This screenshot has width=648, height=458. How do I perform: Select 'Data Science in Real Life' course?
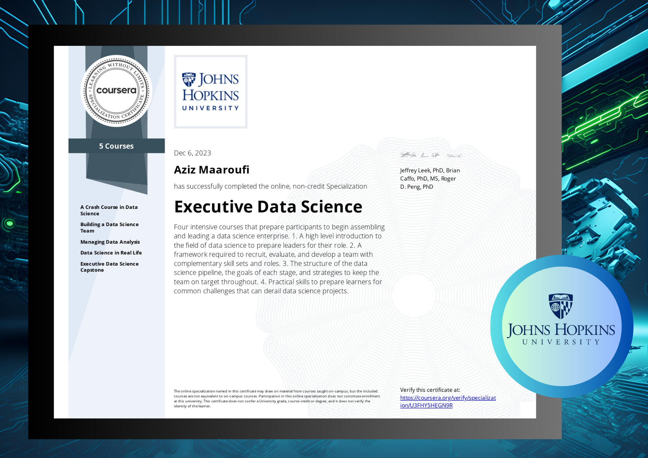point(111,252)
